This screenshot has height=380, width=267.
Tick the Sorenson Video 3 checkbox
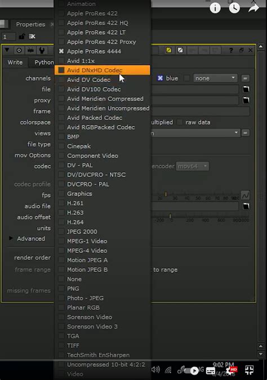pos(61,326)
